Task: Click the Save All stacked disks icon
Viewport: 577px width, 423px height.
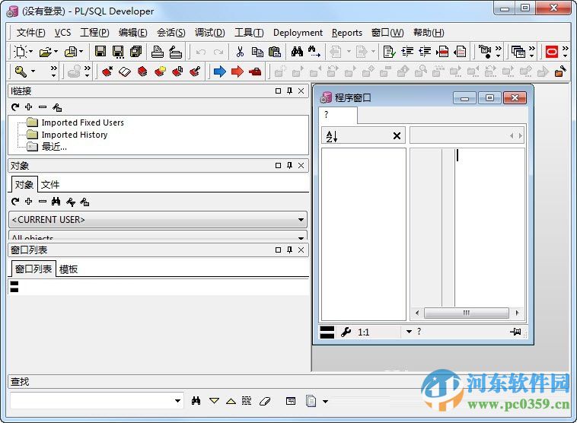Action: (x=135, y=52)
